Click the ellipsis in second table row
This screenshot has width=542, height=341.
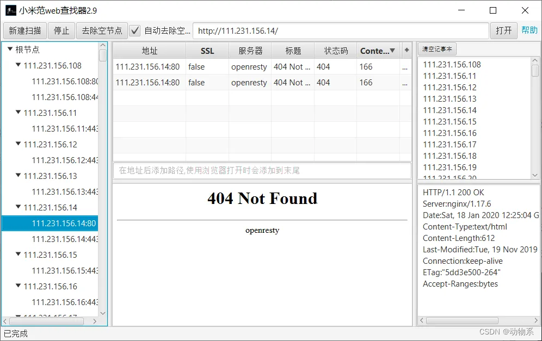pos(405,83)
